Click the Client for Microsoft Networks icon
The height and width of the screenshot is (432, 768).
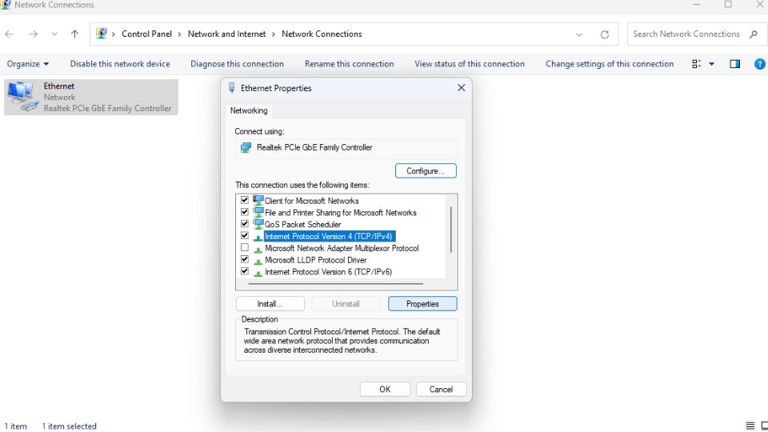pos(258,200)
